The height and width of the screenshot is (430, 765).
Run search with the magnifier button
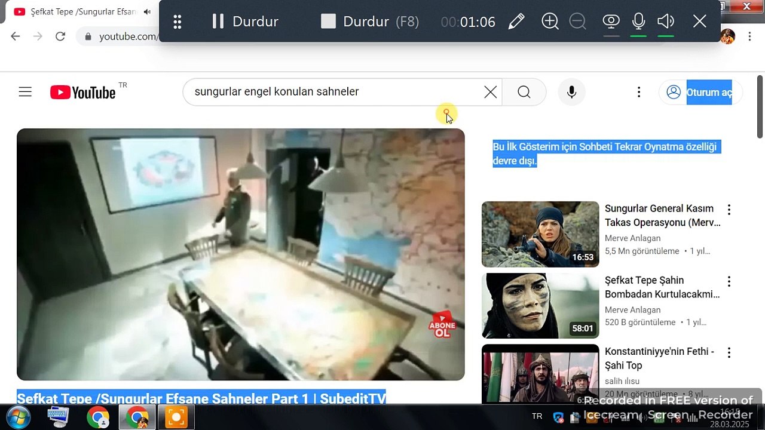pos(524,92)
